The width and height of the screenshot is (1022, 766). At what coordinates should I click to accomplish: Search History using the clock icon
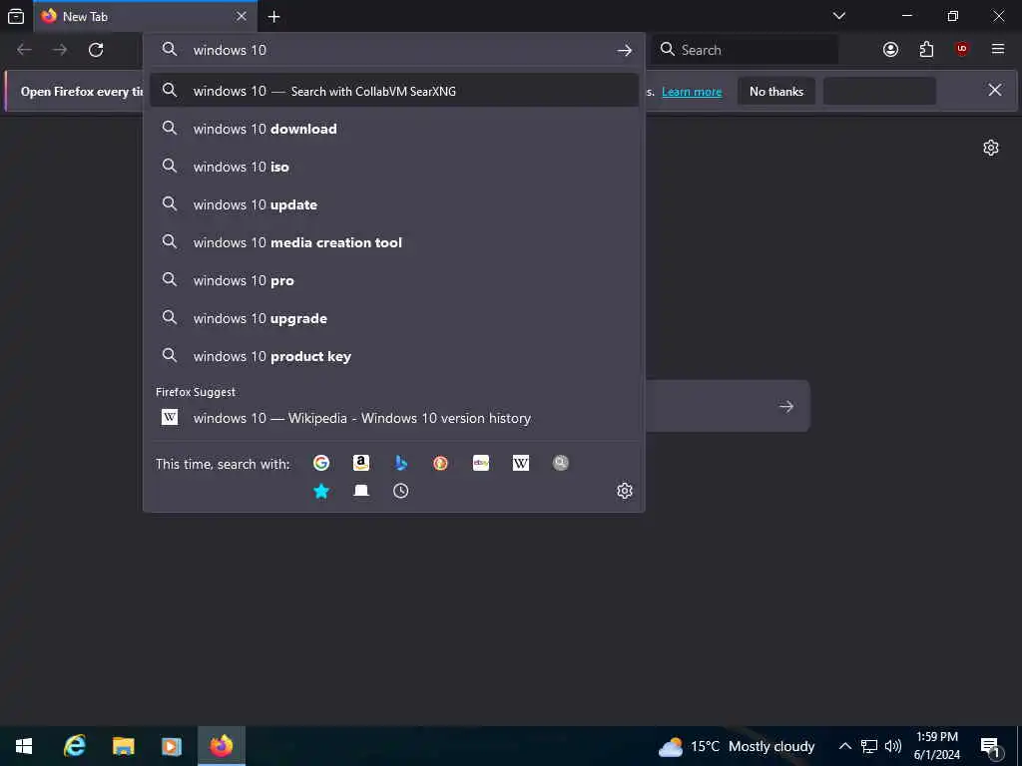point(401,491)
